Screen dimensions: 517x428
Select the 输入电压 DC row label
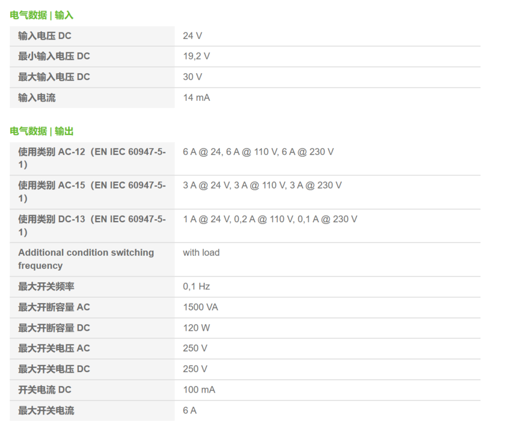coord(44,36)
